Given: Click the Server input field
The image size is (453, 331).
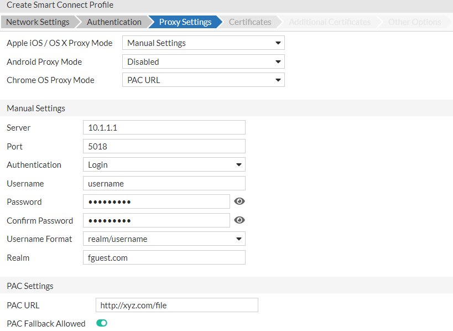Looking at the screenshot, I should click(x=164, y=127).
